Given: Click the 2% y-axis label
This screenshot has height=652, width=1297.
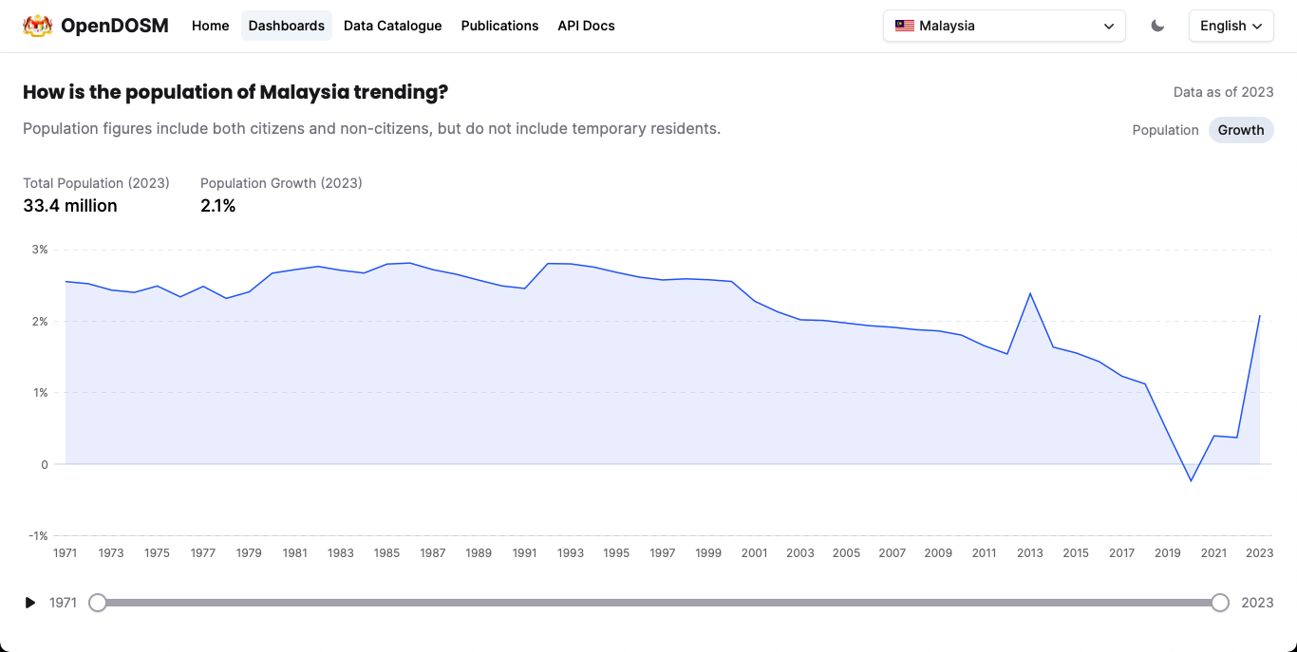Looking at the screenshot, I should (39, 322).
